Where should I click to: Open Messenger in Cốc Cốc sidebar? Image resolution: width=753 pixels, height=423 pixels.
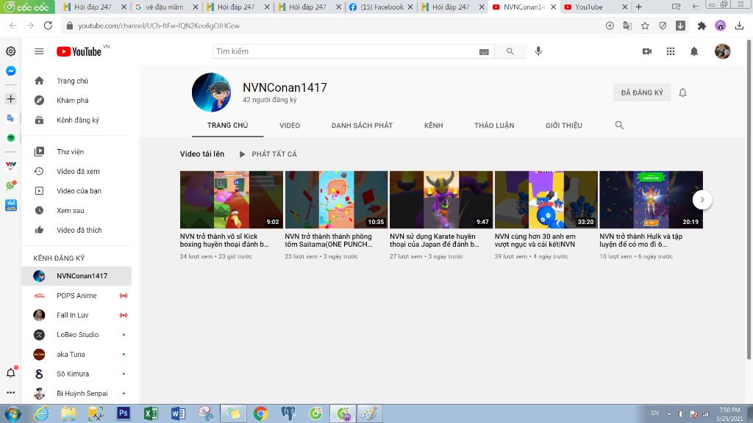10,71
